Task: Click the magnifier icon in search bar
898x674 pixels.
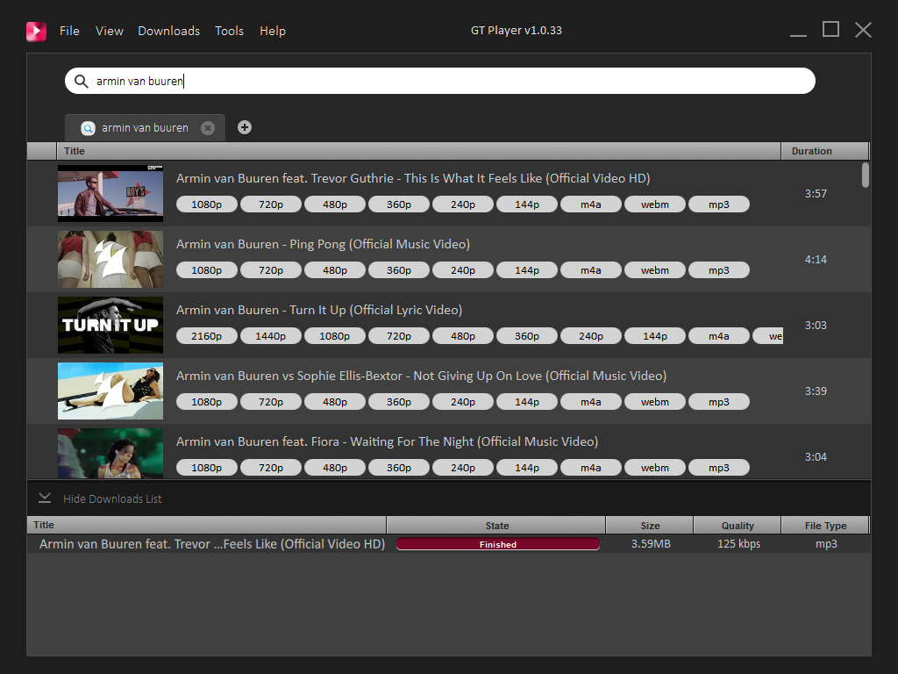Action: pyautogui.click(x=81, y=81)
